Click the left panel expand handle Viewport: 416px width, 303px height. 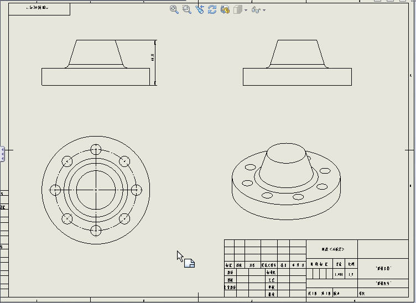[2, 154]
